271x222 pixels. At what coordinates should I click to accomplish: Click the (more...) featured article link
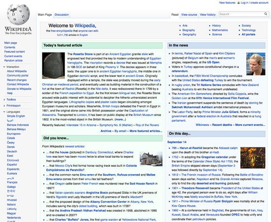(120, 119)
